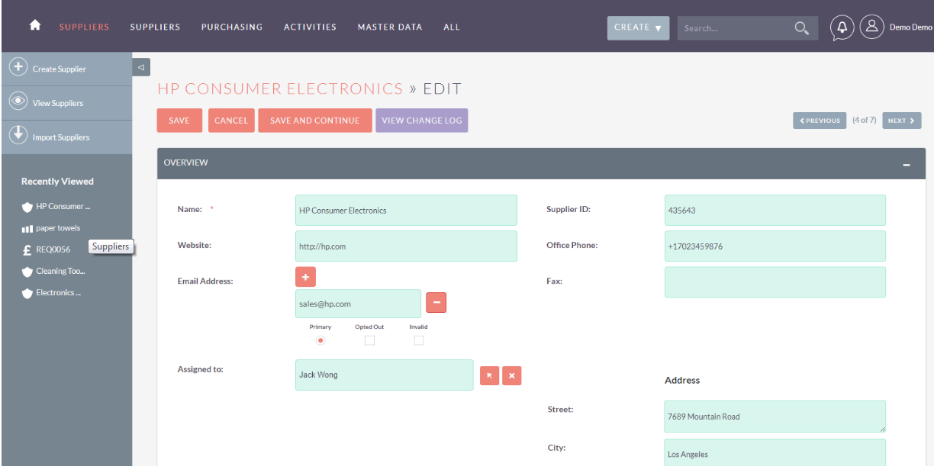Open the CREATE dropdown
Viewport: 934px width, 473px height.
pos(638,28)
